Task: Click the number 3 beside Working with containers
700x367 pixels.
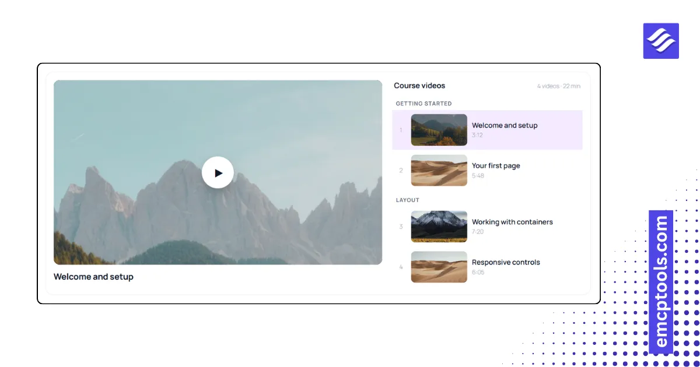Action: click(x=401, y=227)
